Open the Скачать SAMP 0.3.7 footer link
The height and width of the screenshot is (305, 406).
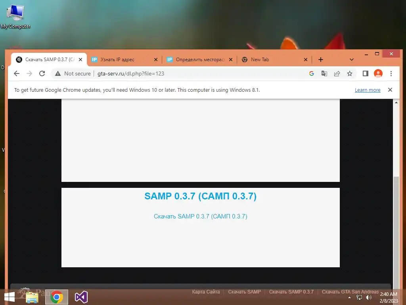click(291, 292)
